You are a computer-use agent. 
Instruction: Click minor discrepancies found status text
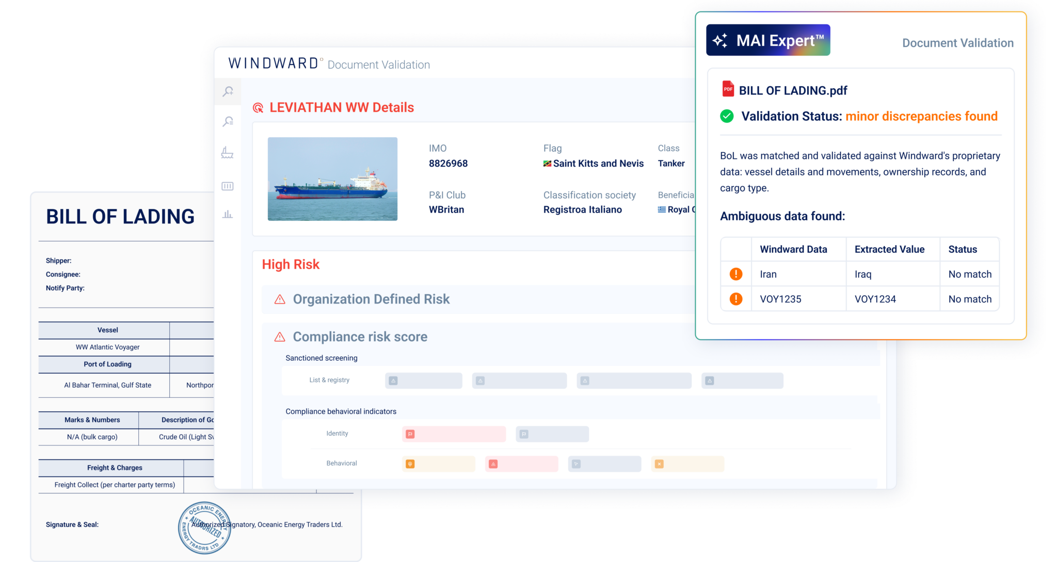[x=921, y=116]
